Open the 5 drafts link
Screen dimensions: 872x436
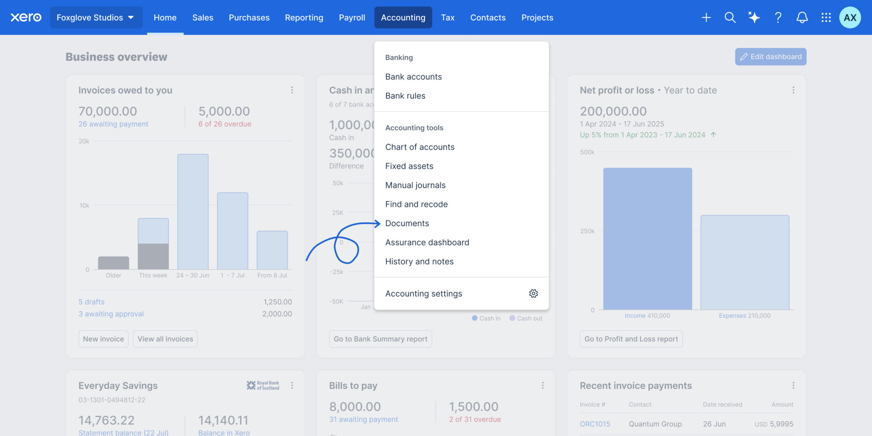(x=92, y=302)
